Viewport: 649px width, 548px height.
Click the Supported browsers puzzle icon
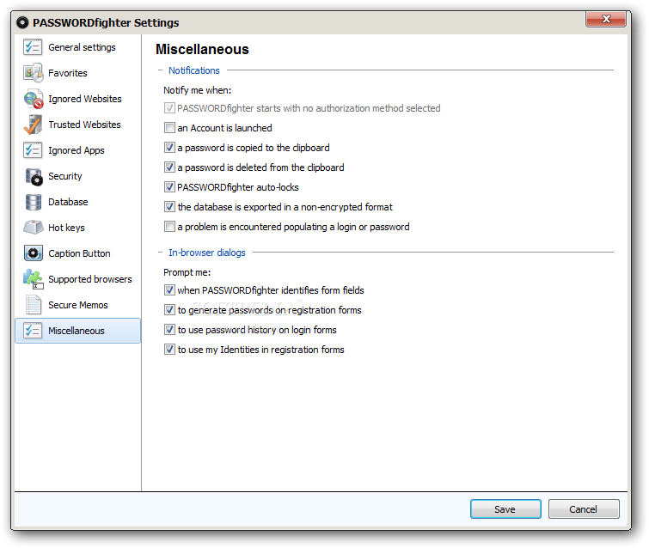click(x=34, y=279)
